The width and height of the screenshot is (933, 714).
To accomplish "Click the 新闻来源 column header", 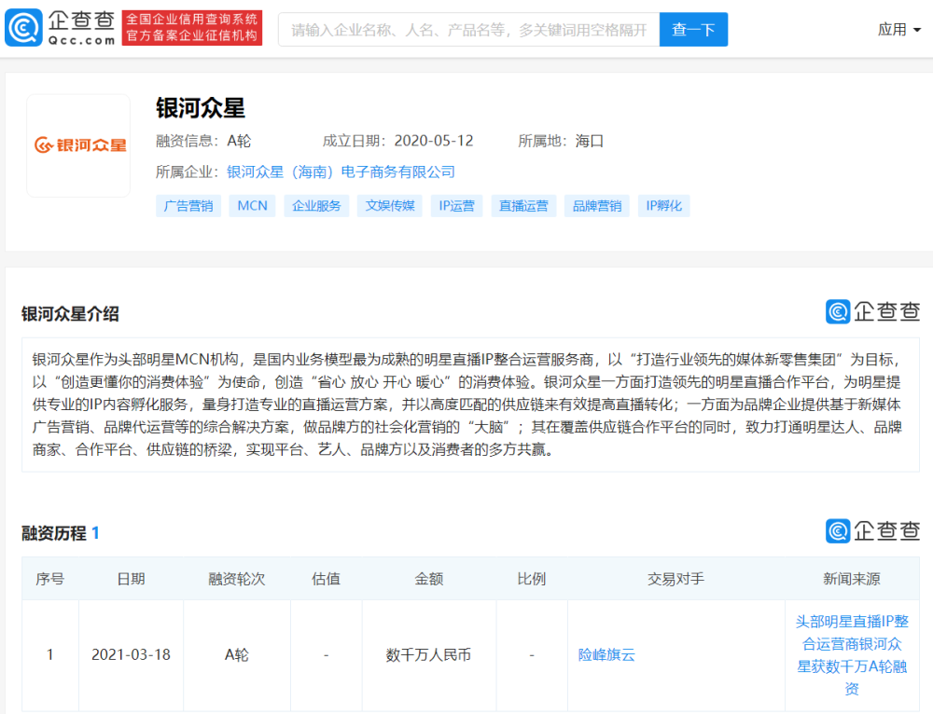I will click(852, 579).
